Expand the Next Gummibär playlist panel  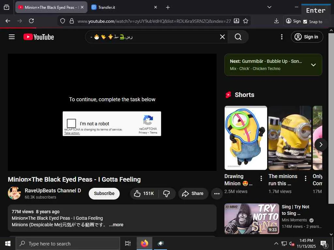[x=313, y=65]
